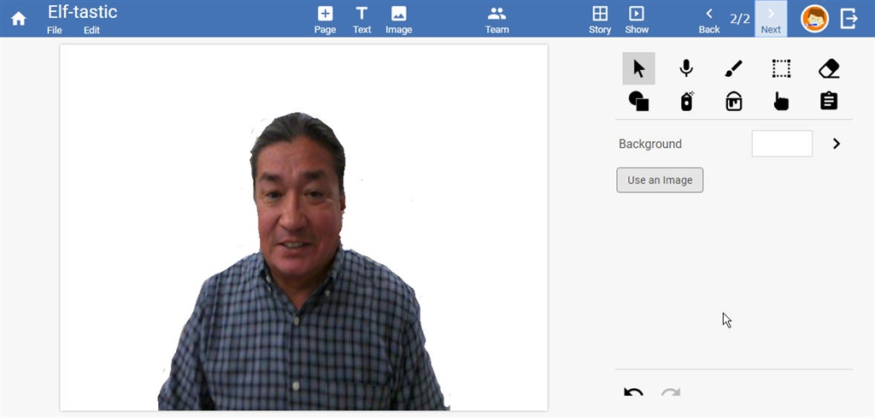Select the paintbrush tool
This screenshot has height=418, width=875.
tap(734, 68)
